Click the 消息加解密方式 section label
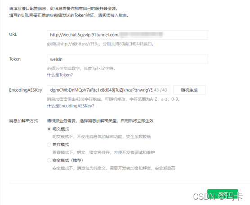This screenshot has width=250, height=205. [x=23, y=121]
